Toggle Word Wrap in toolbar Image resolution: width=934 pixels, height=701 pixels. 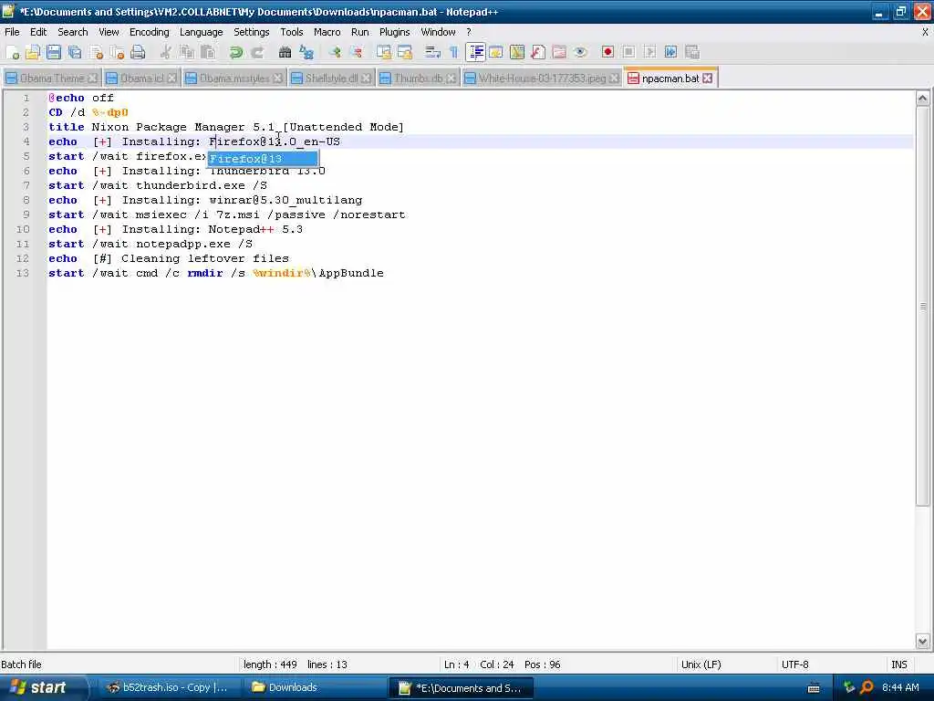click(433, 52)
